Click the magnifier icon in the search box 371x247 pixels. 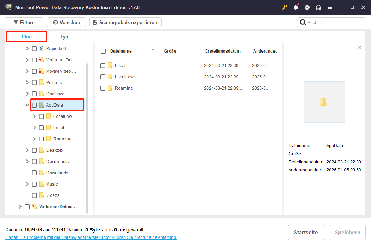[303, 22]
